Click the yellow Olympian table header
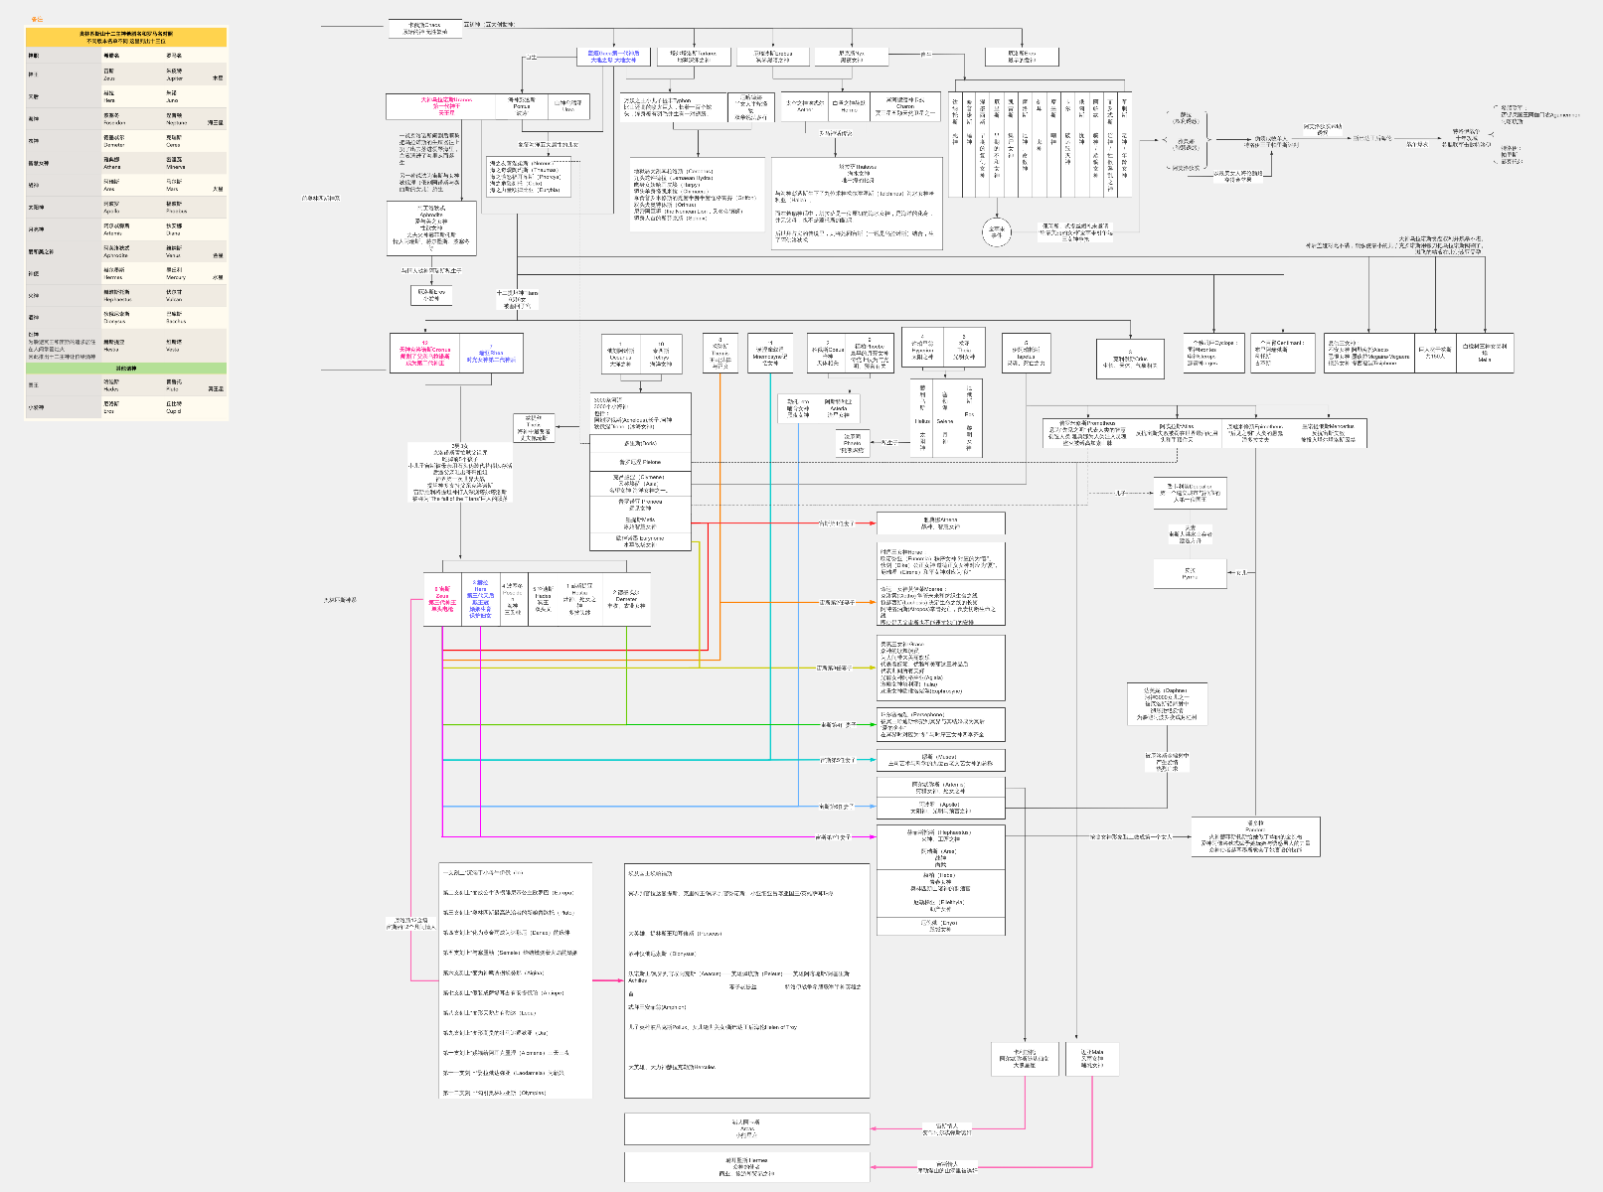 [126, 38]
